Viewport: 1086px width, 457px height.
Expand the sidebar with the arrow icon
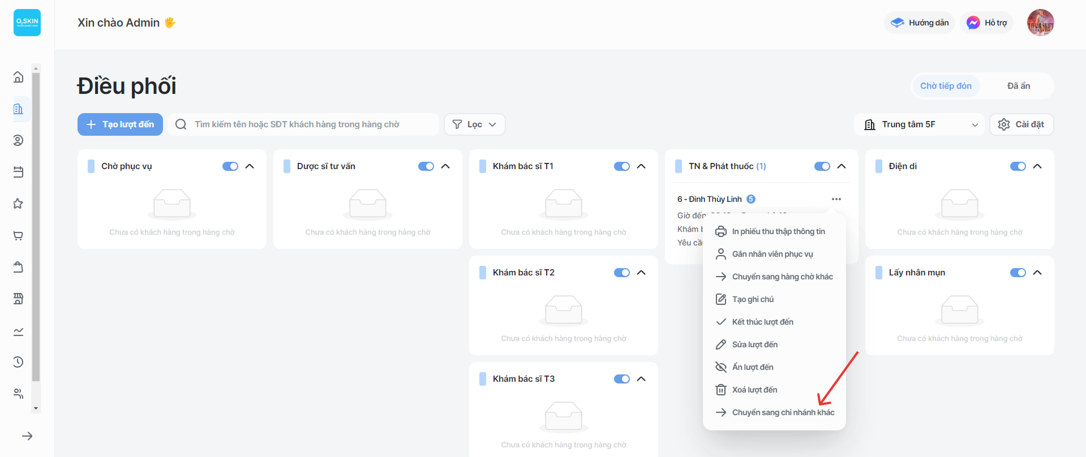[27, 436]
